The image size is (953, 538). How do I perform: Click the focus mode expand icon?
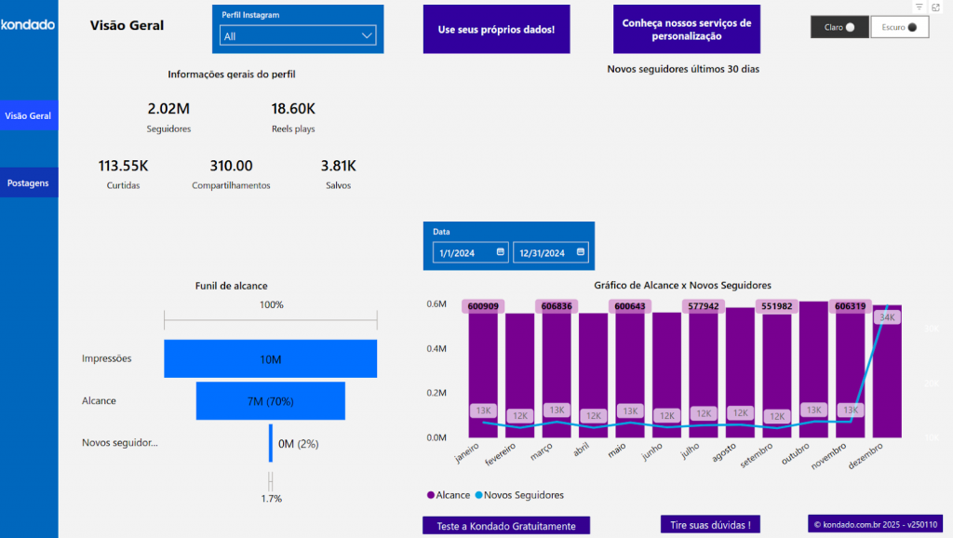click(x=938, y=7)
